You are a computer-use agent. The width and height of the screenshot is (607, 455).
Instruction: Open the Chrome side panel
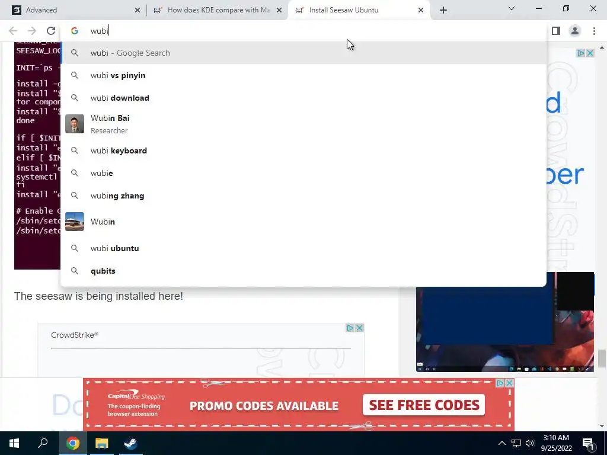[556, 31]
